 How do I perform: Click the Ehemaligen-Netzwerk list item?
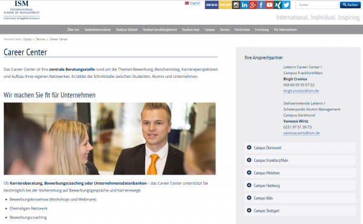pos(28,208)
